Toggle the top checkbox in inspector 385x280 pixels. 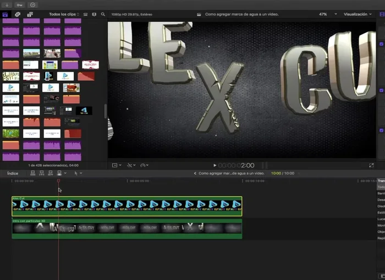click(x=382, y=44)
